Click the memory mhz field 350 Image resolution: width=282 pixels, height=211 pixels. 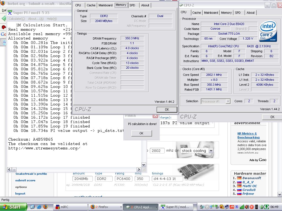(142, 179)
